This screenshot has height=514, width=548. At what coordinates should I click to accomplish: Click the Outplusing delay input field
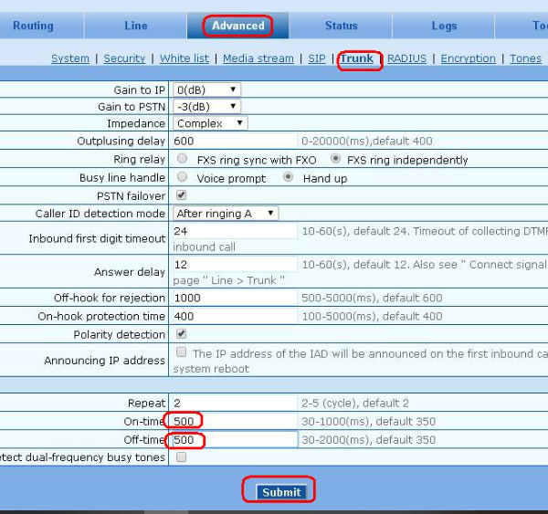tap(235, 142)
